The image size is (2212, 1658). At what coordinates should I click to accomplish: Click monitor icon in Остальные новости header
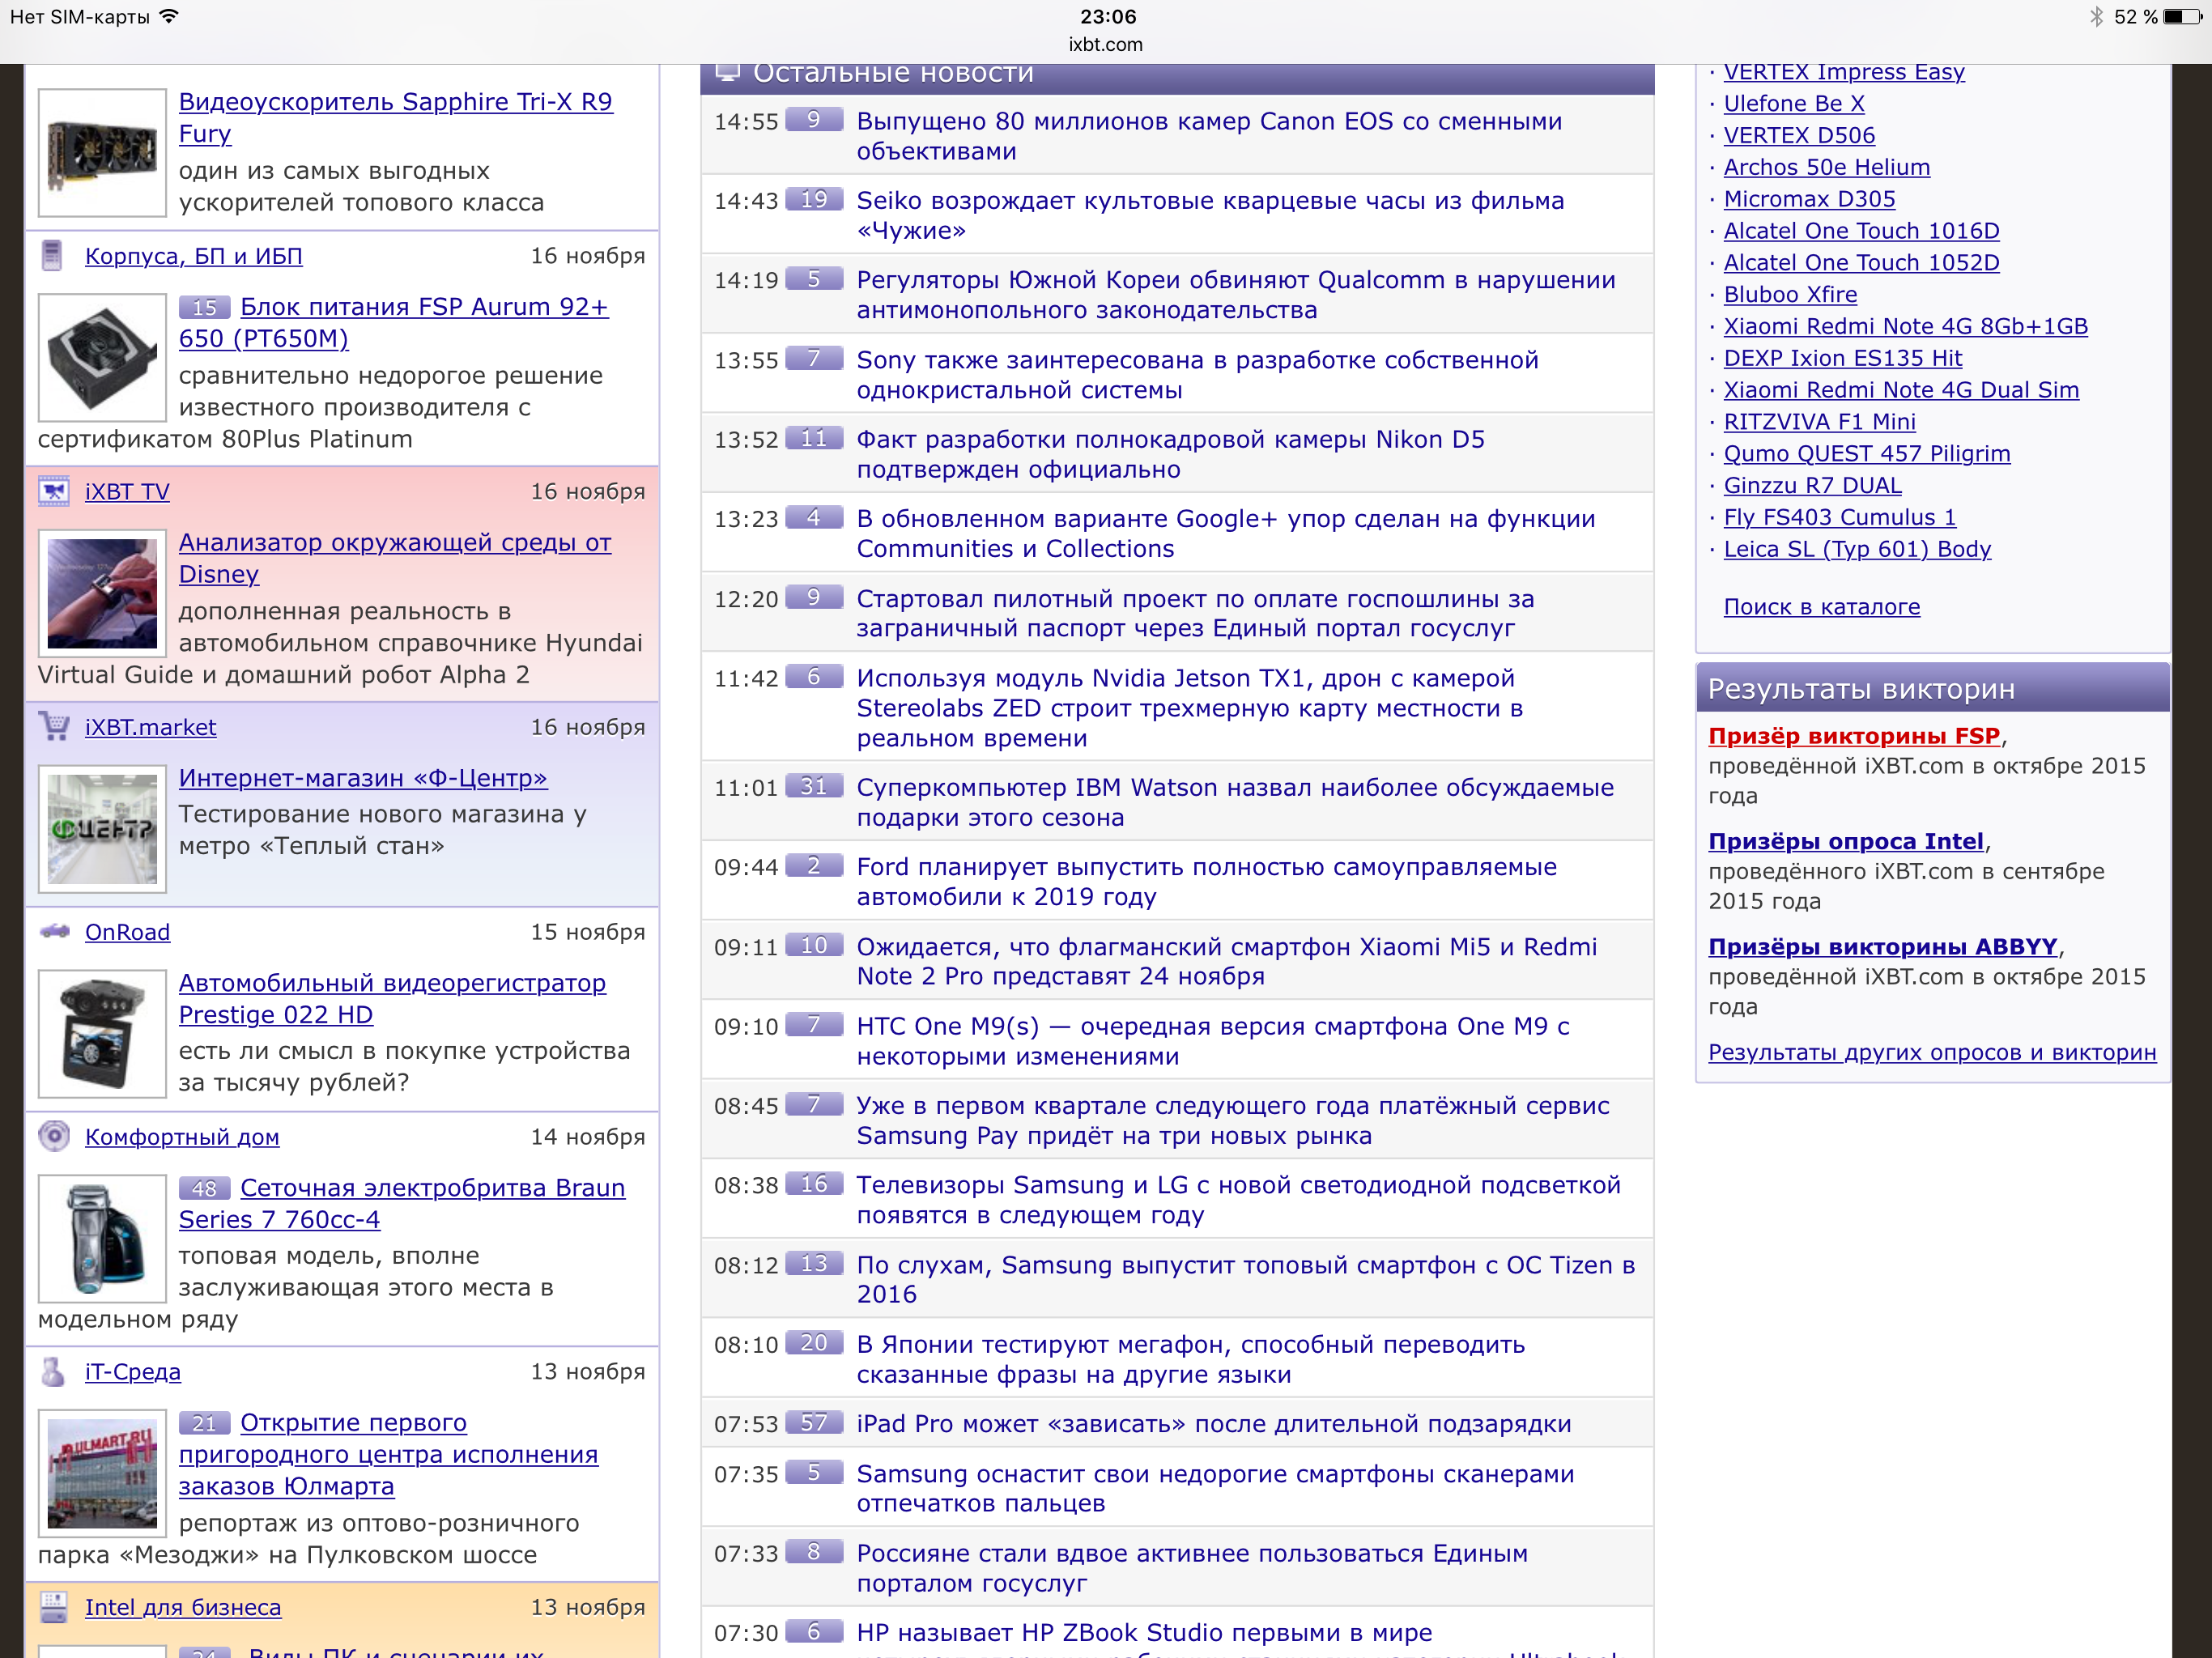(728, 73)
